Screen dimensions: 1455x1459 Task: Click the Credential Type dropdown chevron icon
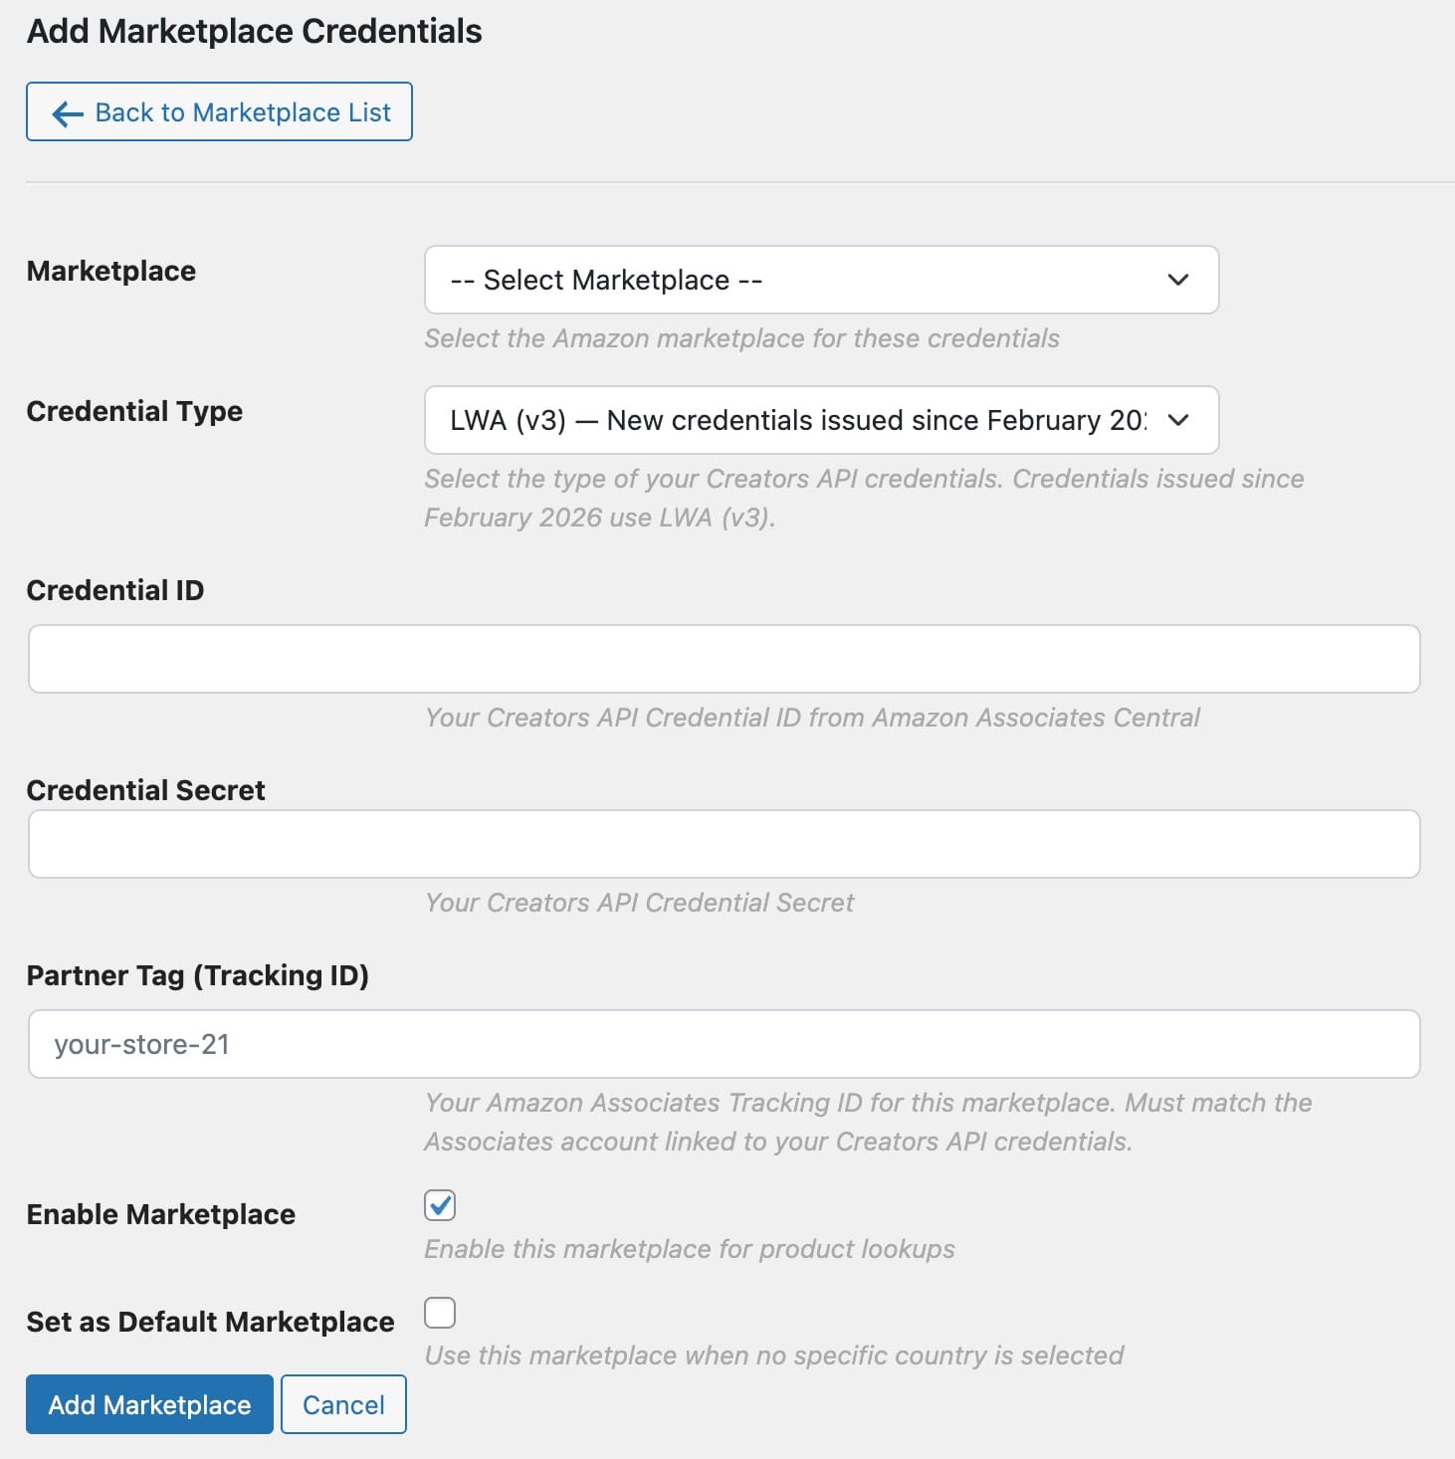pyautogui.click(x=1178, y=420)
